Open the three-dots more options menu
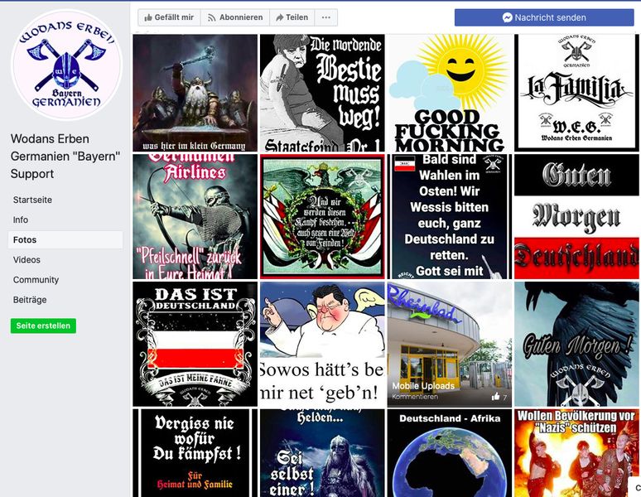The height and width of the screenshot is (497, 641). (x=326, y=17)
